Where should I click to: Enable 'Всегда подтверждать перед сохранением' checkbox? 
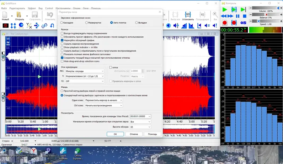[62, 33]
